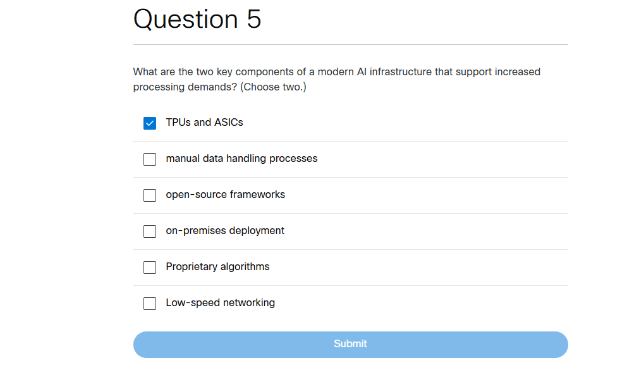Click the open-source frameworks label text

225,195
